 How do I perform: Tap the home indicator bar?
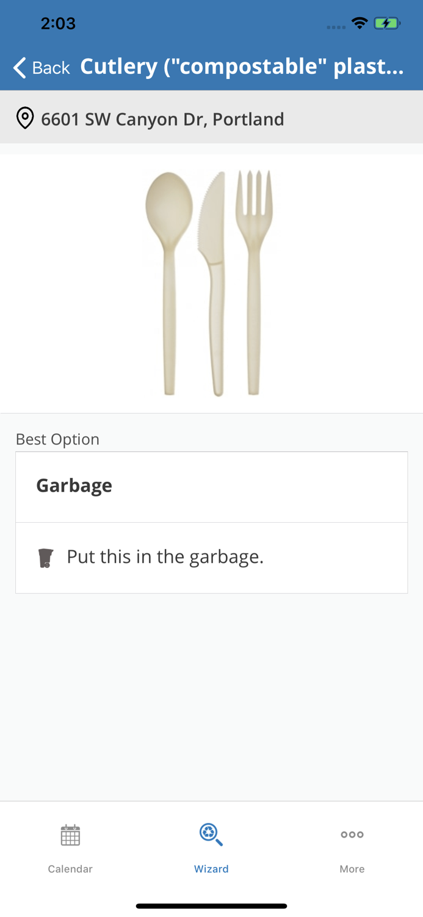pyautogui.click(x=211, y=905)
